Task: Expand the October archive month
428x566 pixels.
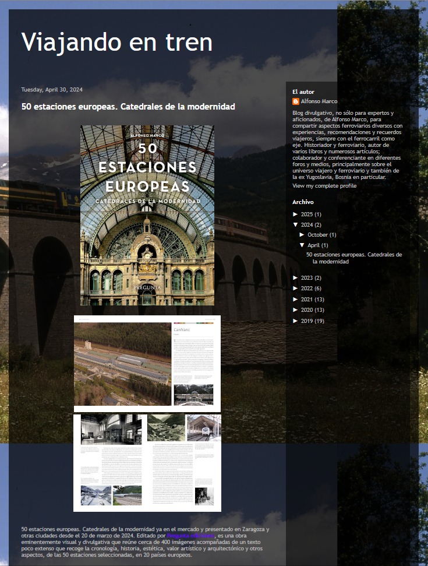Action: tap(302, 235)
